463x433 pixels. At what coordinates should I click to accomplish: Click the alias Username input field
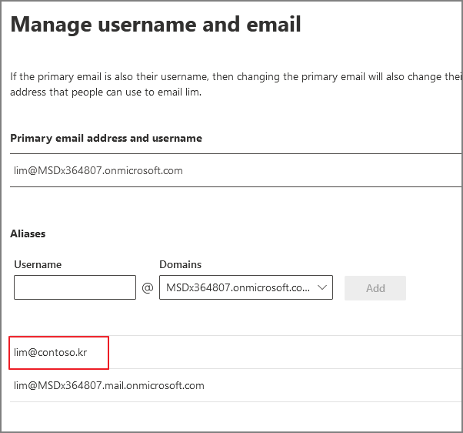pos(75,287)
